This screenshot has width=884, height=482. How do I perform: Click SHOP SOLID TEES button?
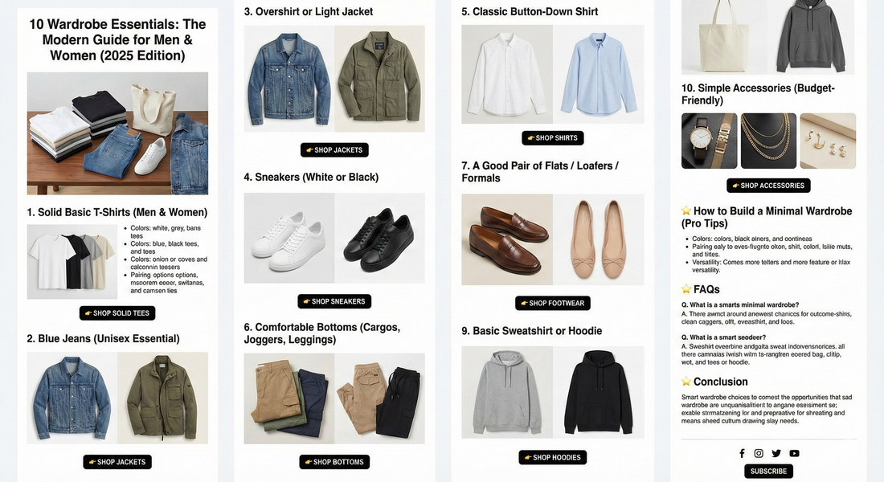click(117, 312)
